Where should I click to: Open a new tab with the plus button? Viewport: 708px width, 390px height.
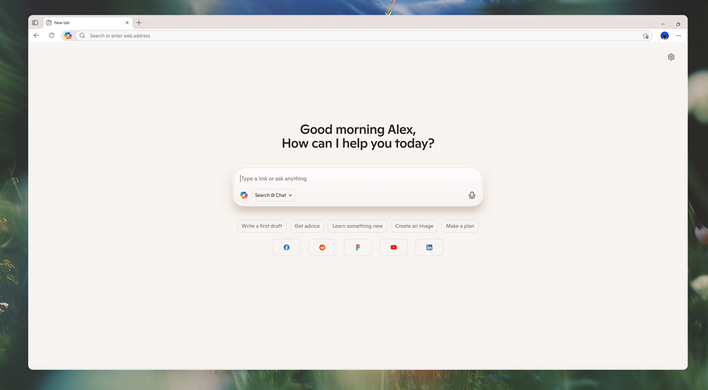tap(139, 23)
